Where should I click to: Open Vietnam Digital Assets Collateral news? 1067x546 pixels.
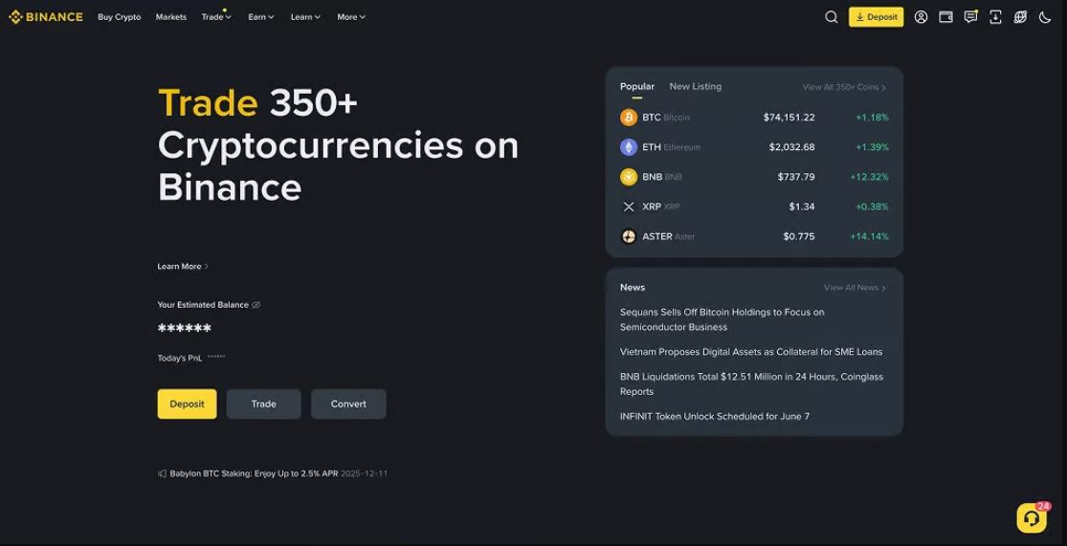751,352
